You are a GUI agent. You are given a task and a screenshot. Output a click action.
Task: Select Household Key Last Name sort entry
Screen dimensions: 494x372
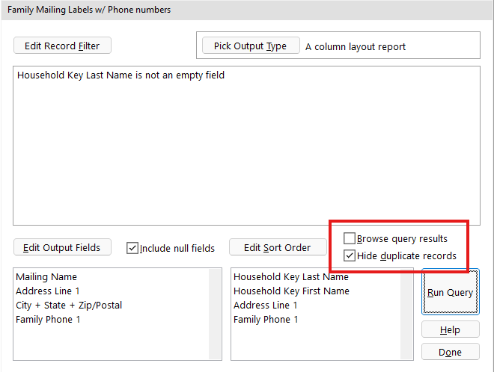[x=290, y=277]
